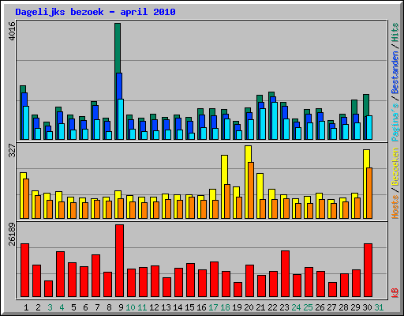404x316 pixels.
Task: Select the yellow Bezoeken bar for day 20
Action: pos(248,182)
